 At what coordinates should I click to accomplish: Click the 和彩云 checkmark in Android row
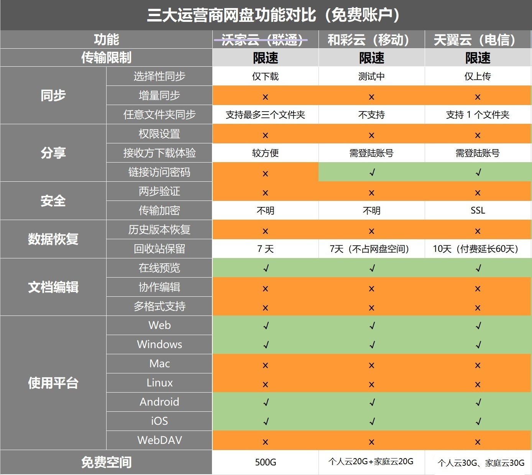(371, 402)
